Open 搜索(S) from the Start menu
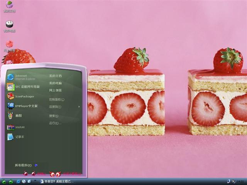This screenshot has width=247, height=185. point(54,116)
